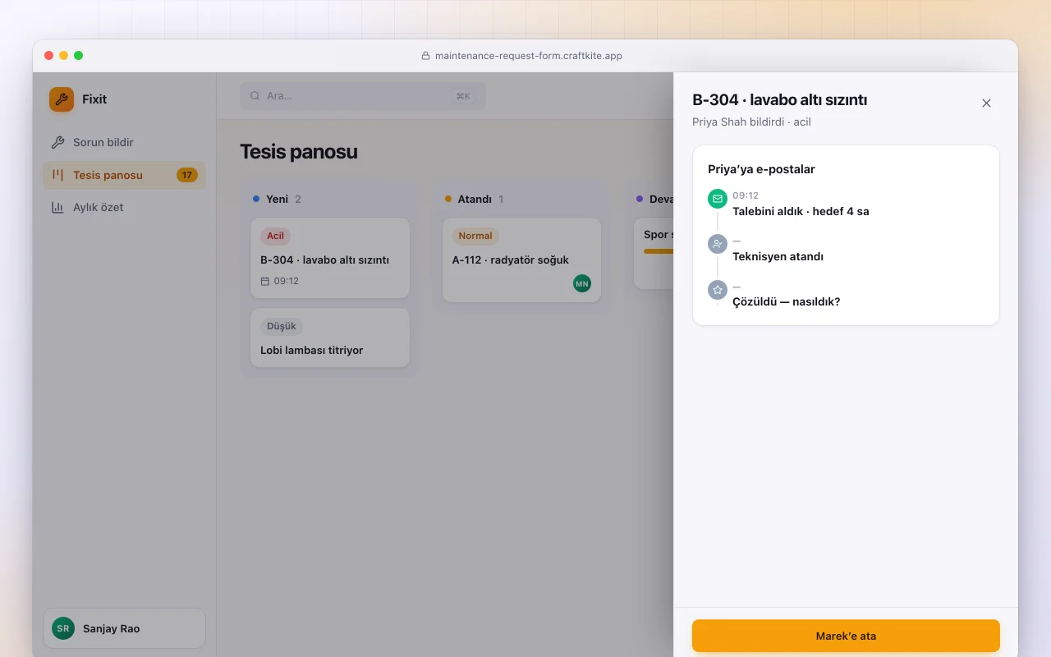This screenshot has height=657, width=1051.
Task: Click the Acil tag on B-304 card
Action: click(275, 236)
